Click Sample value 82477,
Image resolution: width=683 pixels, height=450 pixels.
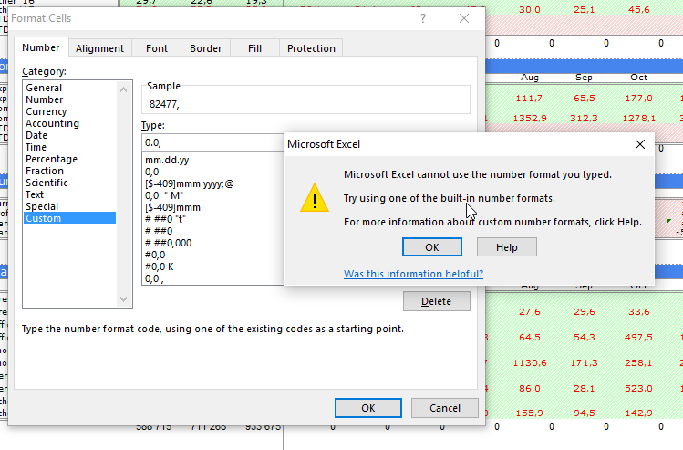(x=164, y=104)
